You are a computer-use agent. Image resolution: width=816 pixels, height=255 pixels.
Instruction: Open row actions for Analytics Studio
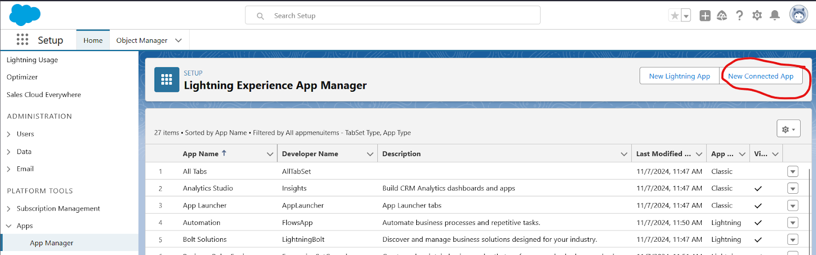(793, 189)
